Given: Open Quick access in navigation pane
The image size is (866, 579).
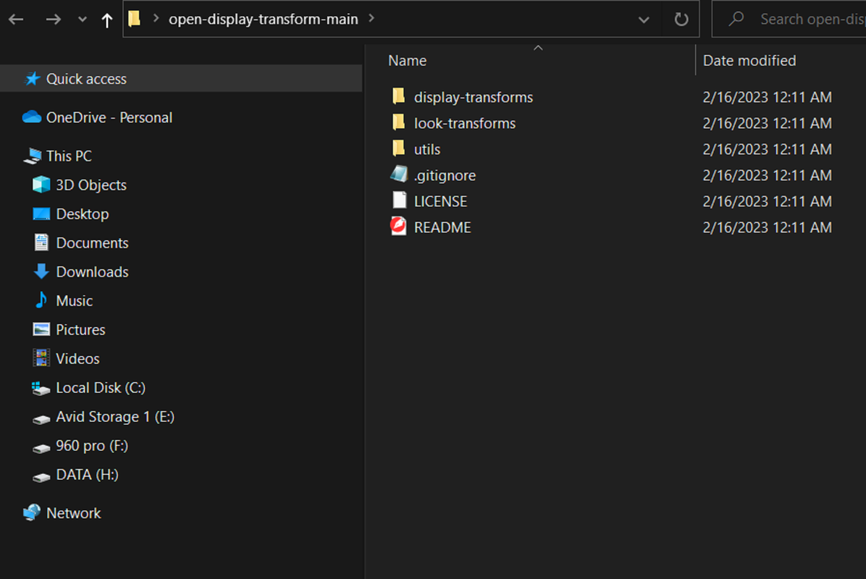Looking at the screenshot, I should click(x=86, y=79).
